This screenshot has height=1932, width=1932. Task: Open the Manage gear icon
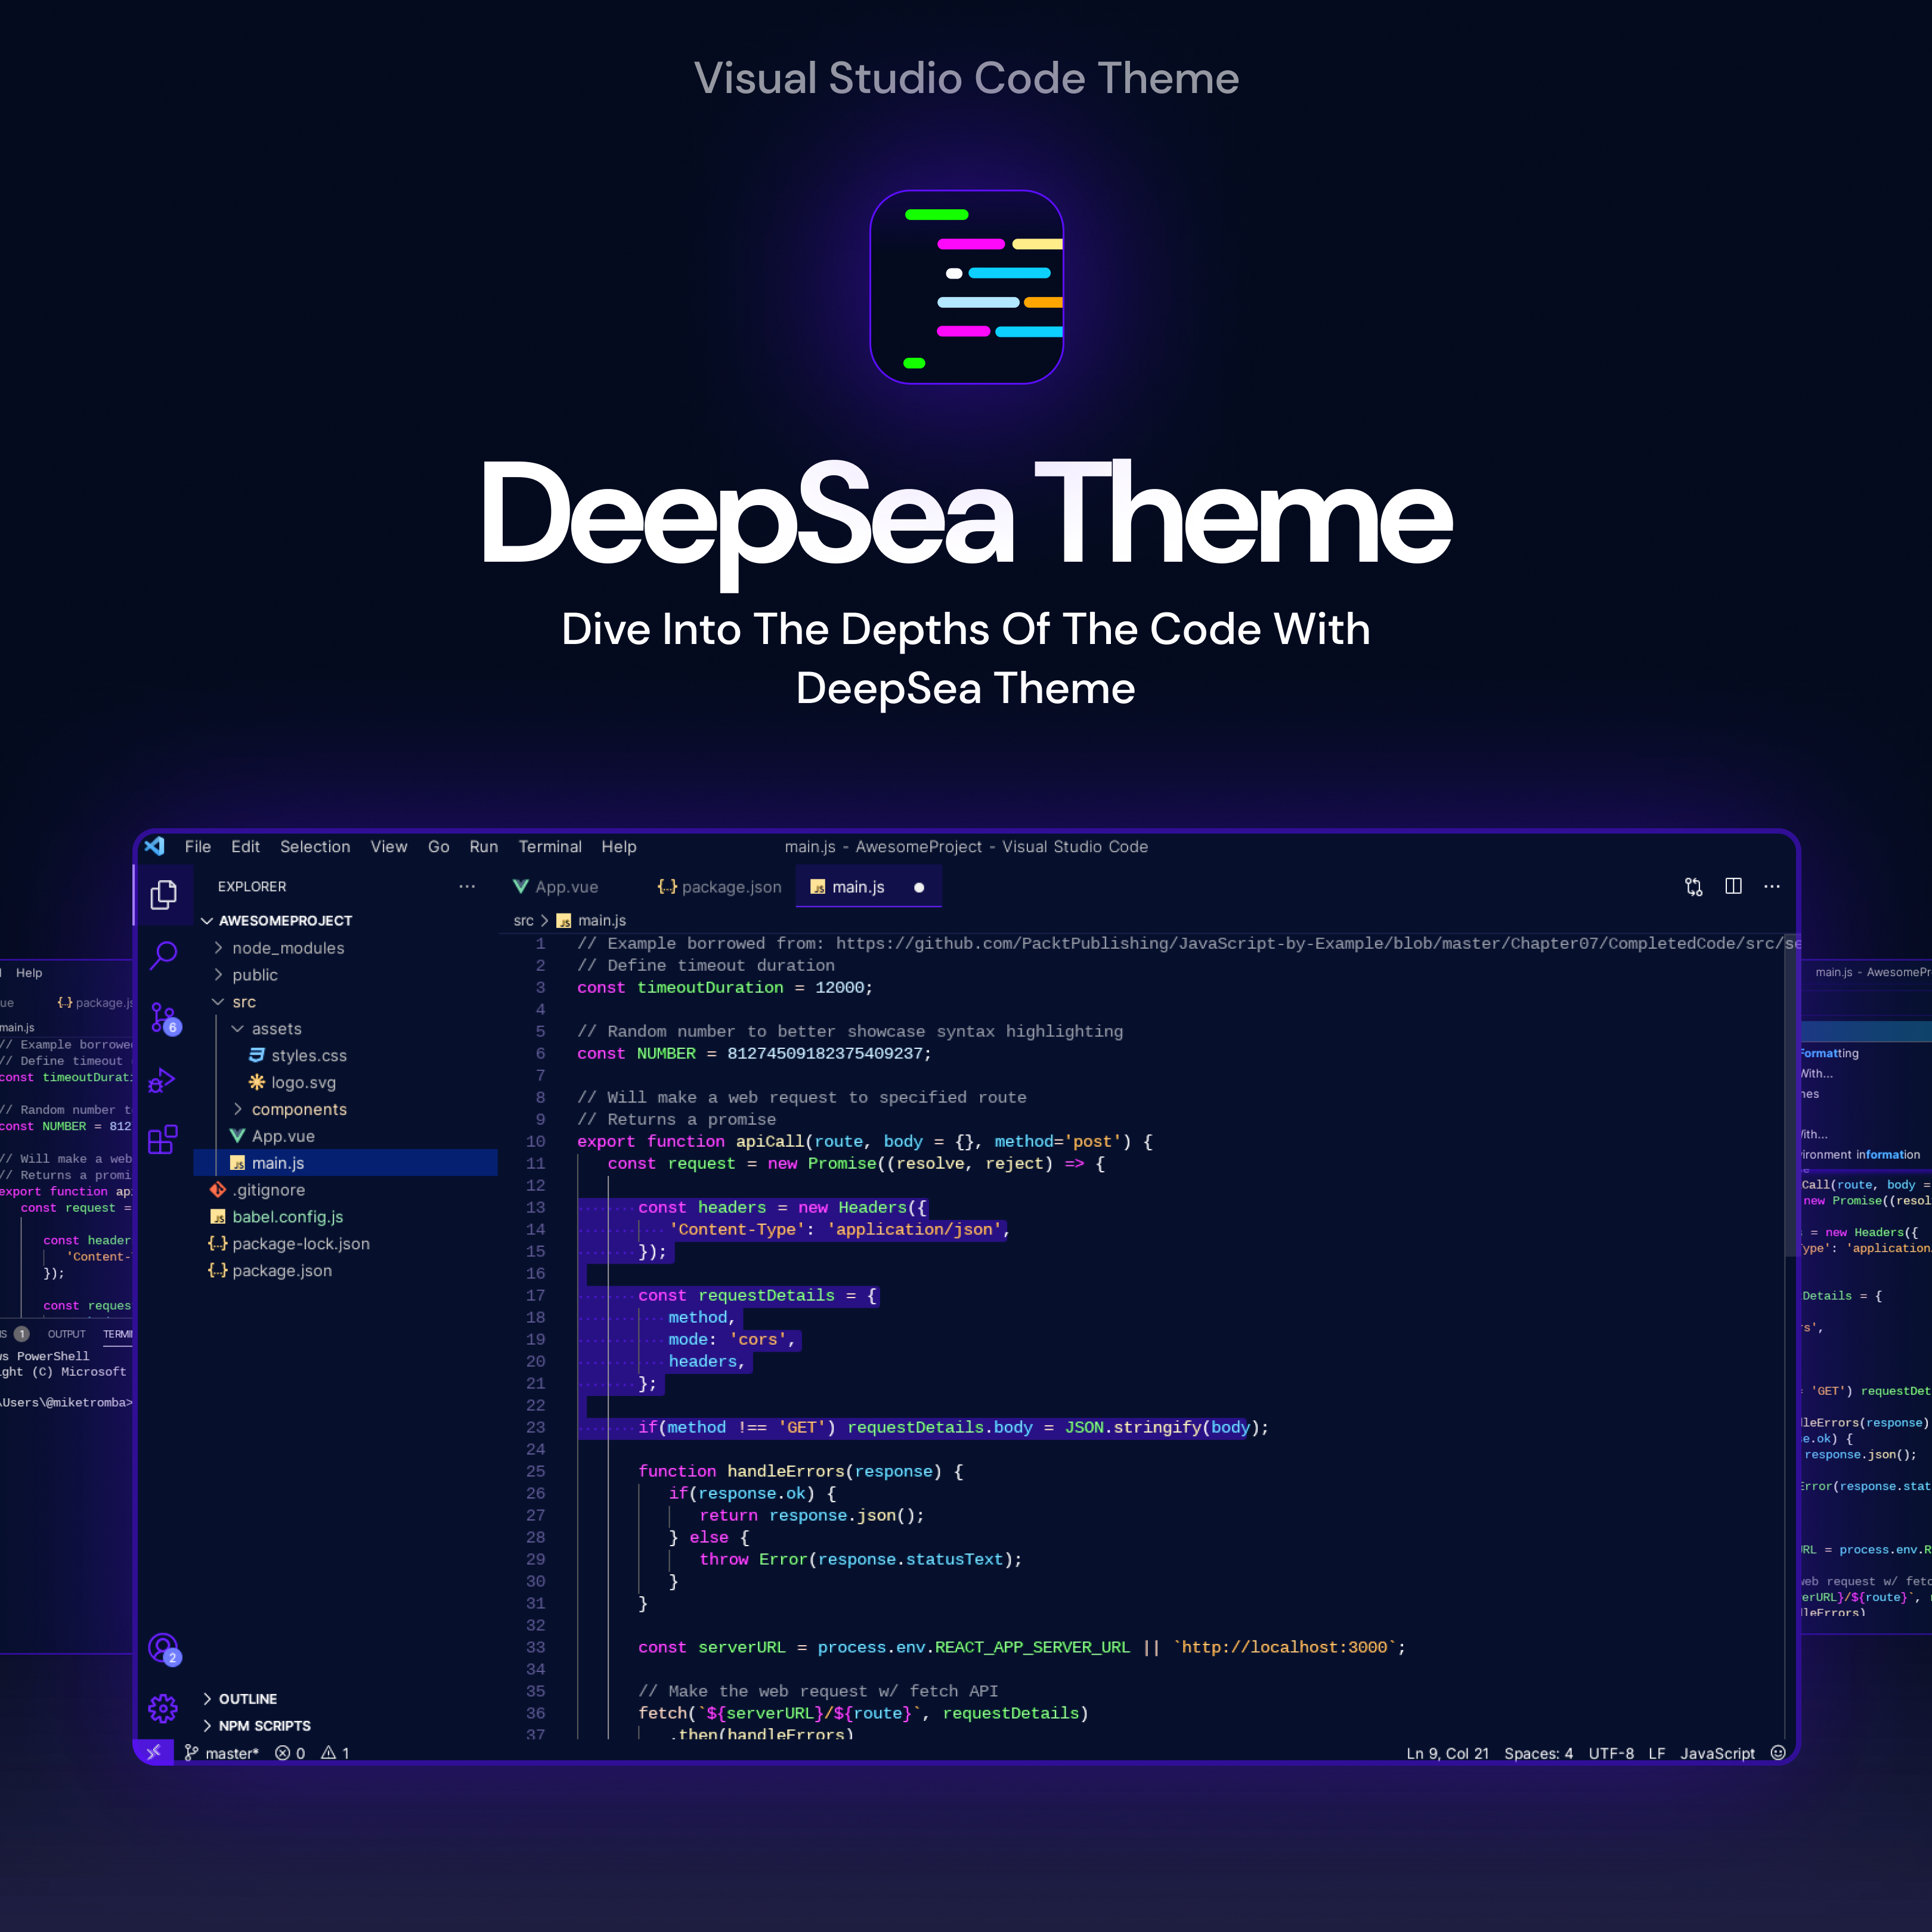tap(163, 1708)
